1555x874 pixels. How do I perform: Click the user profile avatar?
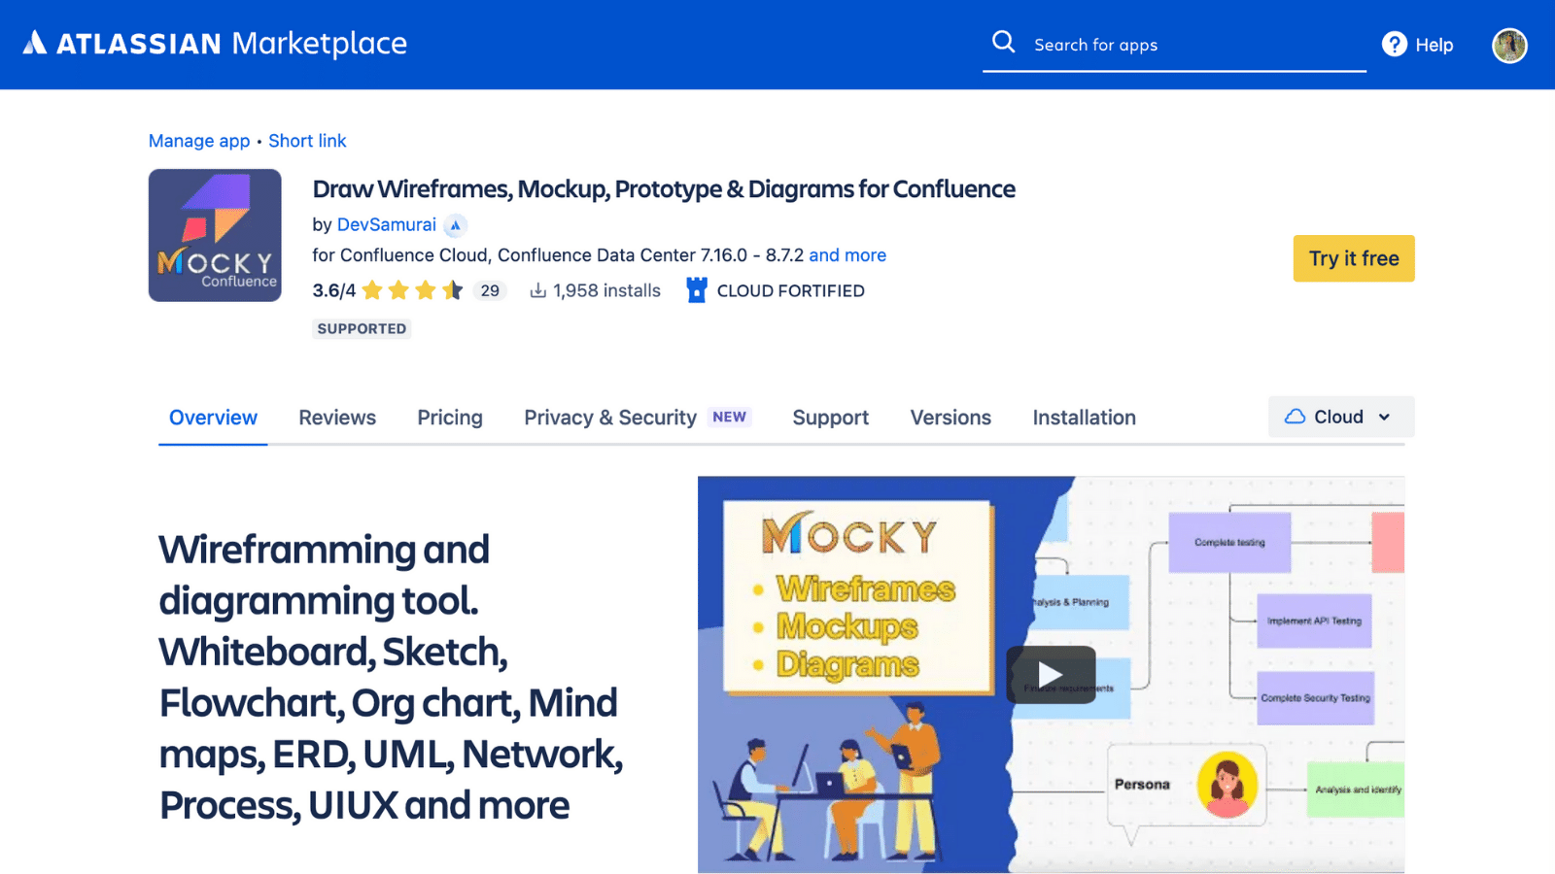1508,45
